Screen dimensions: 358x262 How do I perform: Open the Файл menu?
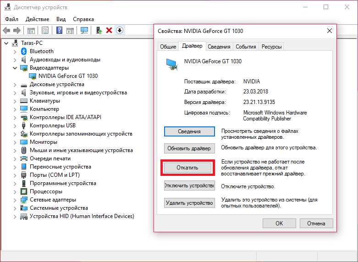click(11, 19)
